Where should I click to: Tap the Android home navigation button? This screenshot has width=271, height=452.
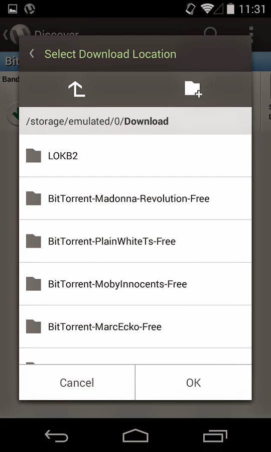[135, 435]
